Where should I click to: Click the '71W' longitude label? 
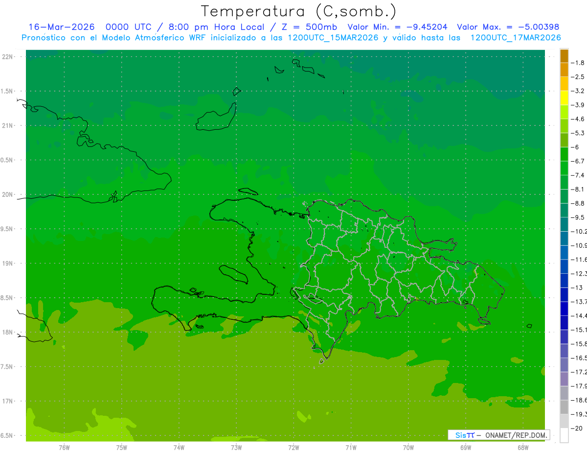[351, 448]
